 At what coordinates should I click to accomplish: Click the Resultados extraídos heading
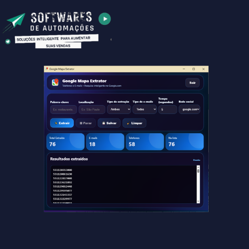tap(69, 159)
